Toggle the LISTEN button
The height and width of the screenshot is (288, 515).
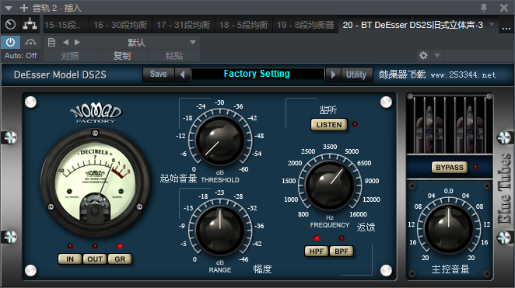click(329, 125)
